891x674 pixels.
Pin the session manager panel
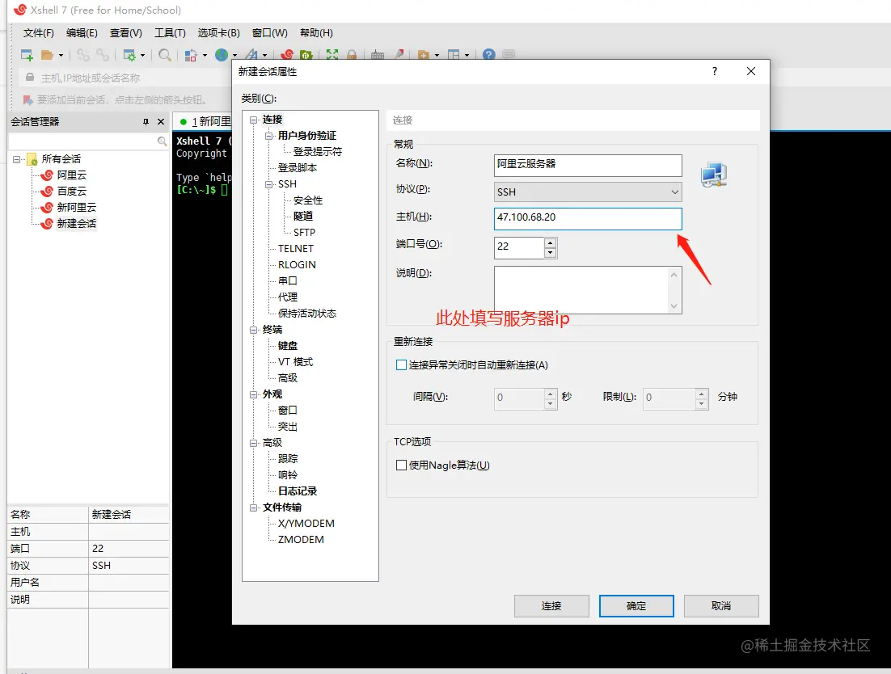pos(146,121)
